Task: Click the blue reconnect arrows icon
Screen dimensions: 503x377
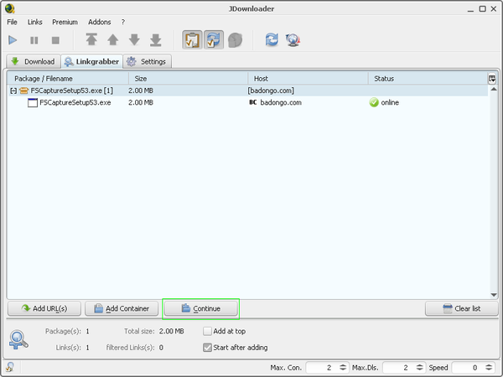Action: point(272,39)
